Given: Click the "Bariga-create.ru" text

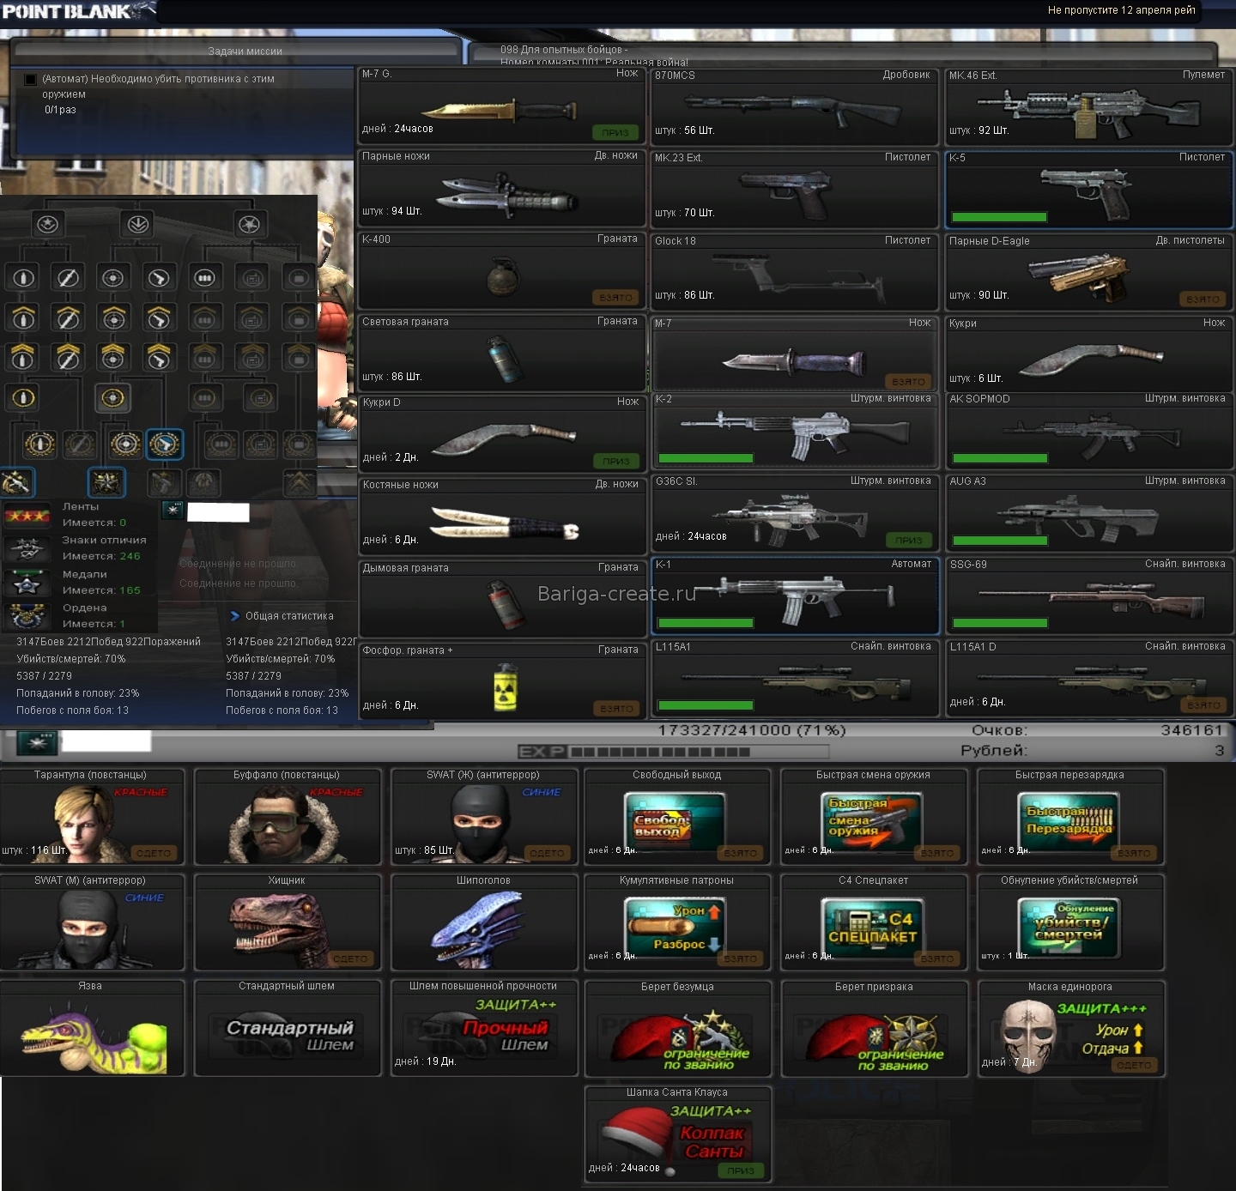Looking at the screenshot, I should 616,594.
